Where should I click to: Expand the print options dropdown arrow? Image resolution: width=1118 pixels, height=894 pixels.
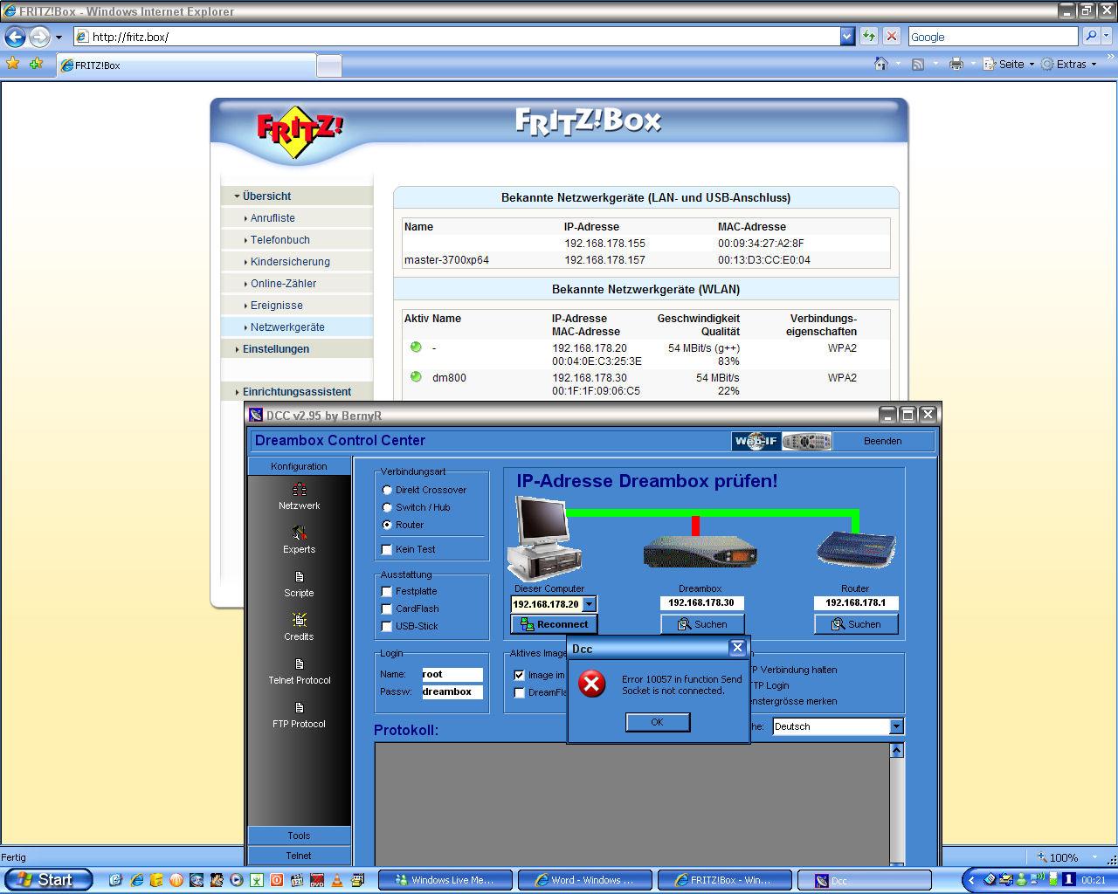[972, 65]
